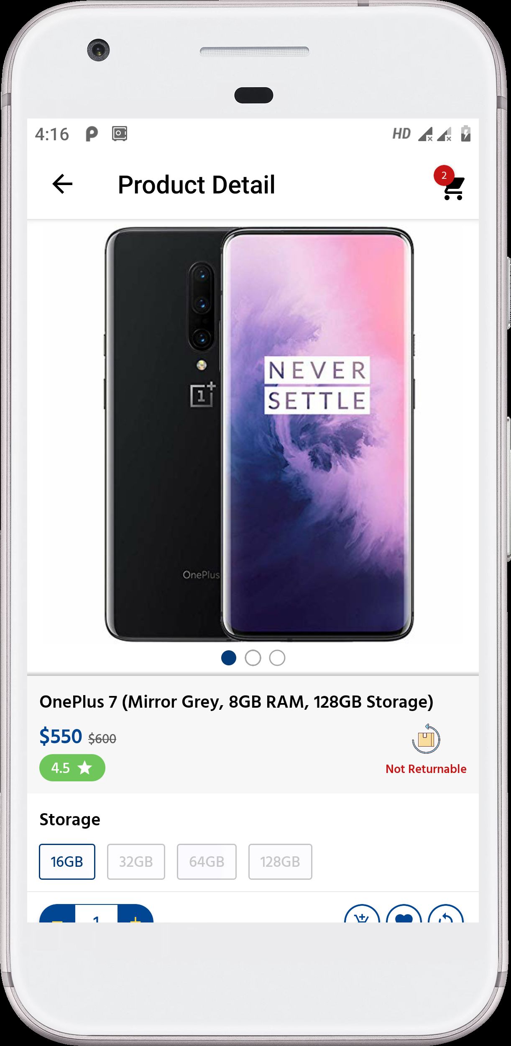
Task: Tap the circular refresh arrow icon
Action: pos(446,914)
